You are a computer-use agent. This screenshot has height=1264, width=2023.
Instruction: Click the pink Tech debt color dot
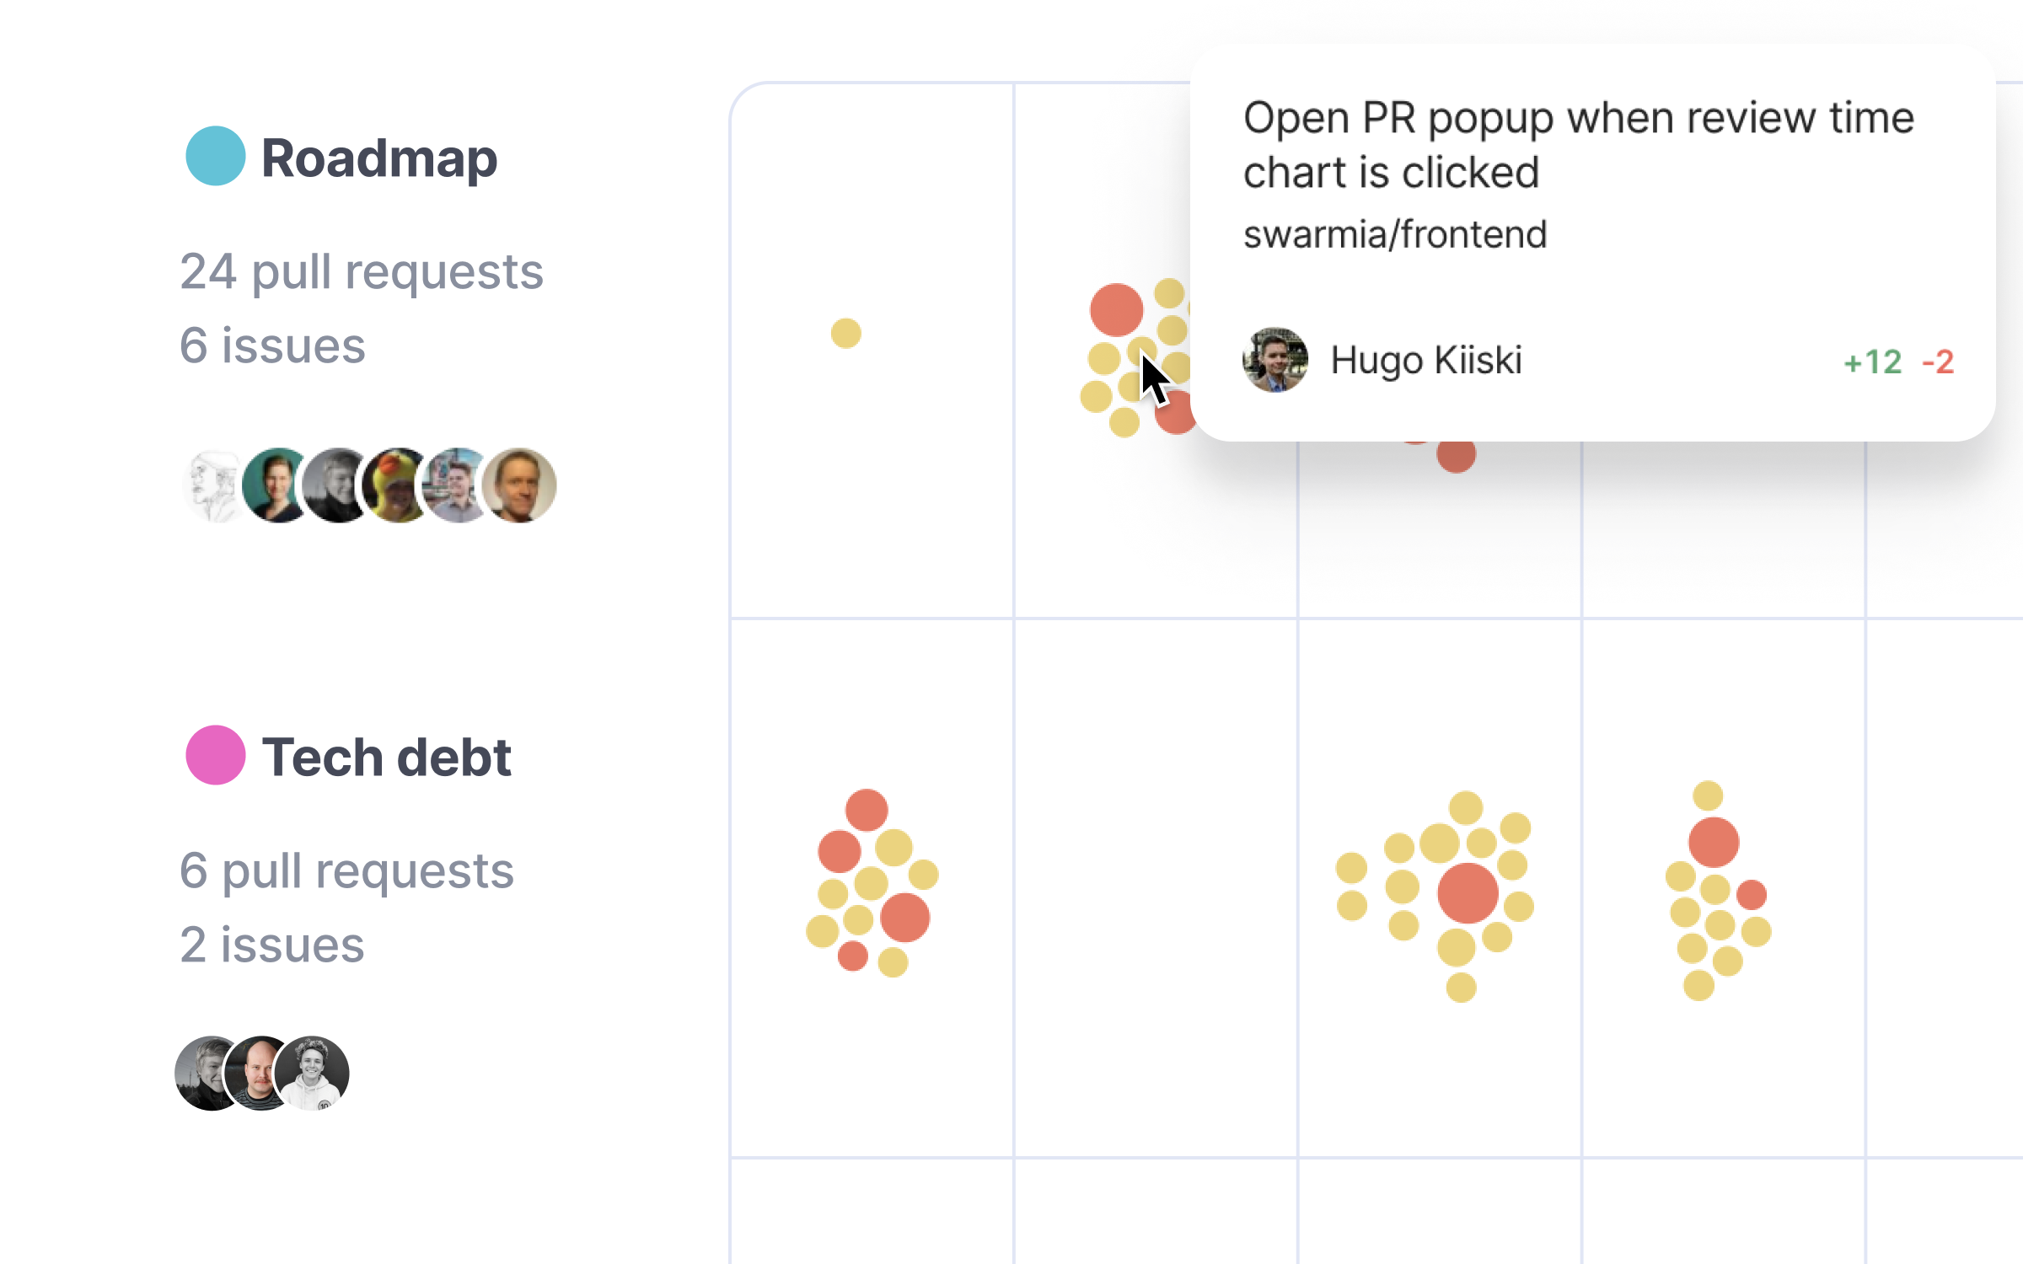pos(216,755)
